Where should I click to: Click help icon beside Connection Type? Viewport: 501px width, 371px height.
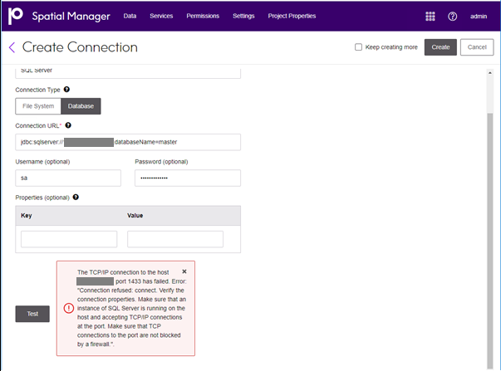66,89
